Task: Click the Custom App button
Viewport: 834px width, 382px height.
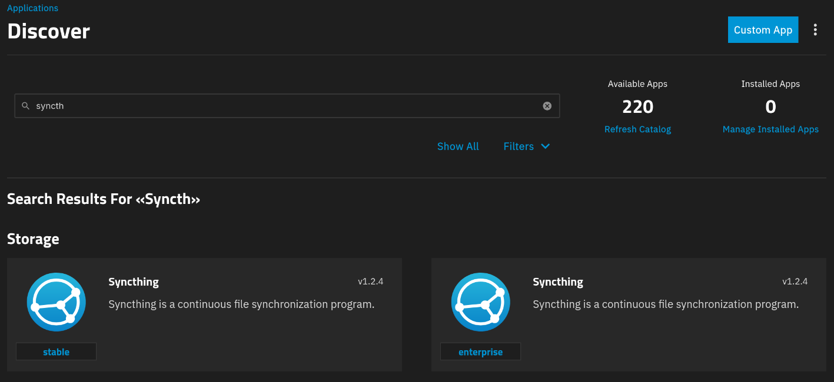Action: [763, 30]
